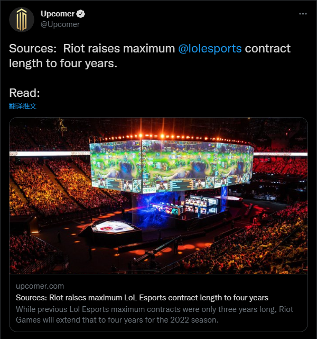
Task: Click the word 'contract' in the tweet
Action: point(268,48)
